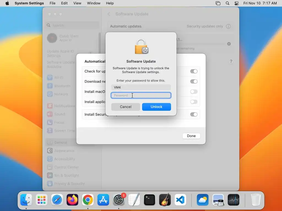Open Spotlight search icon

227,3
